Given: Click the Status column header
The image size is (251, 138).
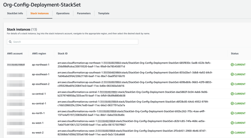Looking at the screenshot, I should pos(235,53).
